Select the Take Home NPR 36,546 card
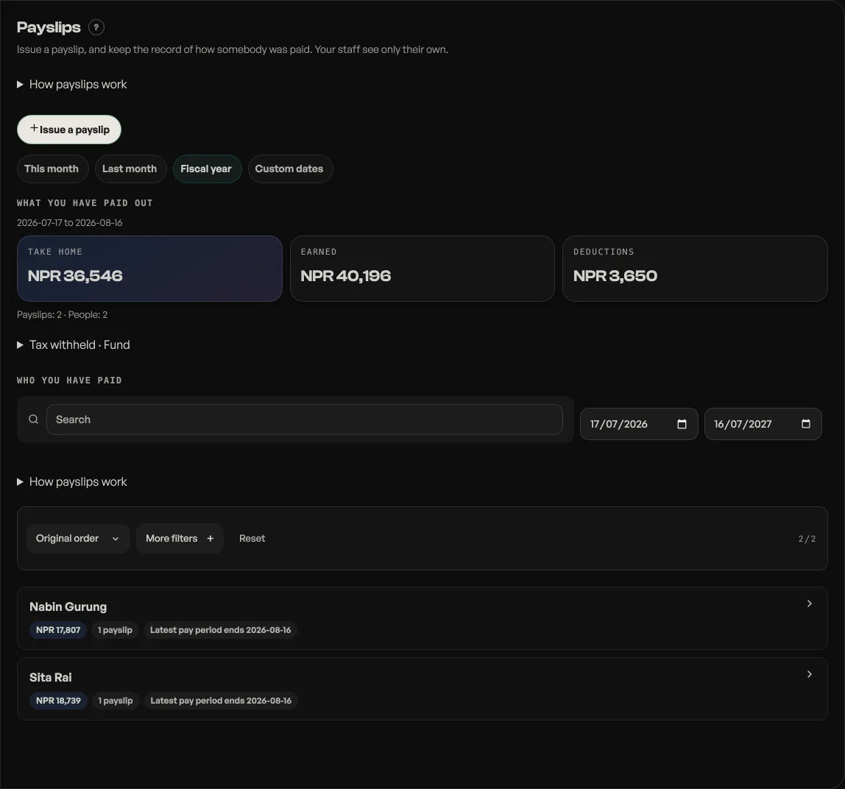The height and width of the screenshot is (789, 845). 150,269
